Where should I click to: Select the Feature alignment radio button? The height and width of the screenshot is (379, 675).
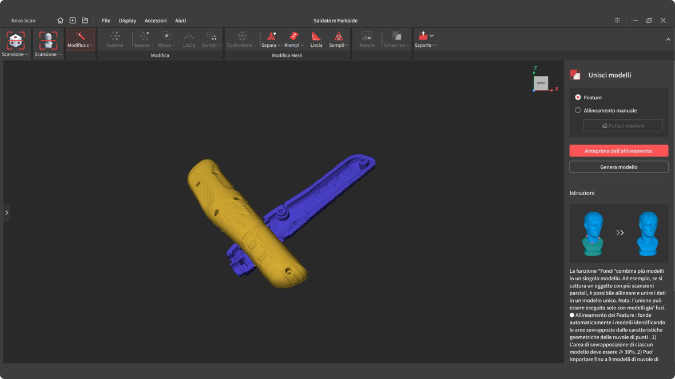[x=578, y=98]
